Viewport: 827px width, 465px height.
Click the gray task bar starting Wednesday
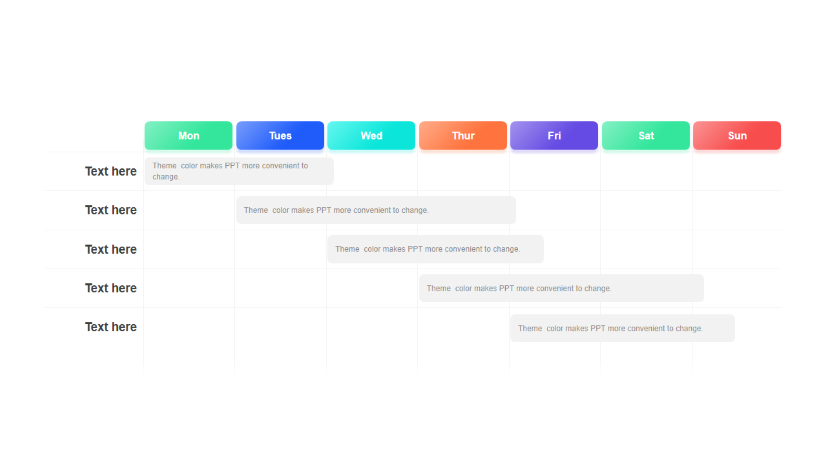point(435,249)
